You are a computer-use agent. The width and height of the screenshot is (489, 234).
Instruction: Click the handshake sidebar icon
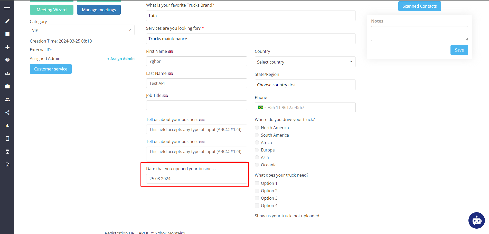[7, 60]
